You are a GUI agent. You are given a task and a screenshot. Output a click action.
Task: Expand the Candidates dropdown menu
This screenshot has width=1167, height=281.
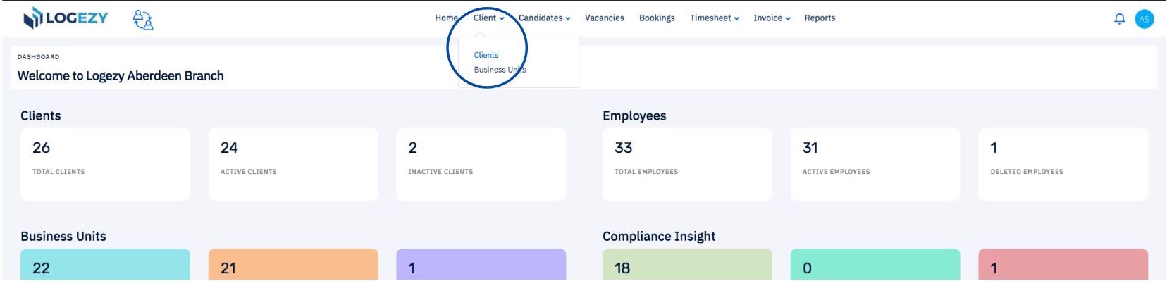coord(544,18)
